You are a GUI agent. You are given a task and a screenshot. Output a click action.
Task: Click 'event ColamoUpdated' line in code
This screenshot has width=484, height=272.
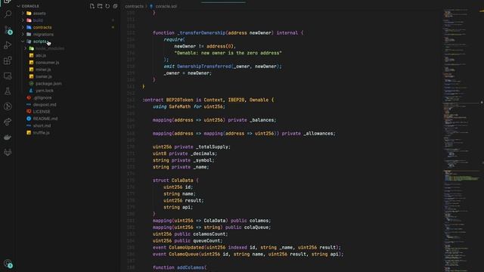tap(247, 247)
